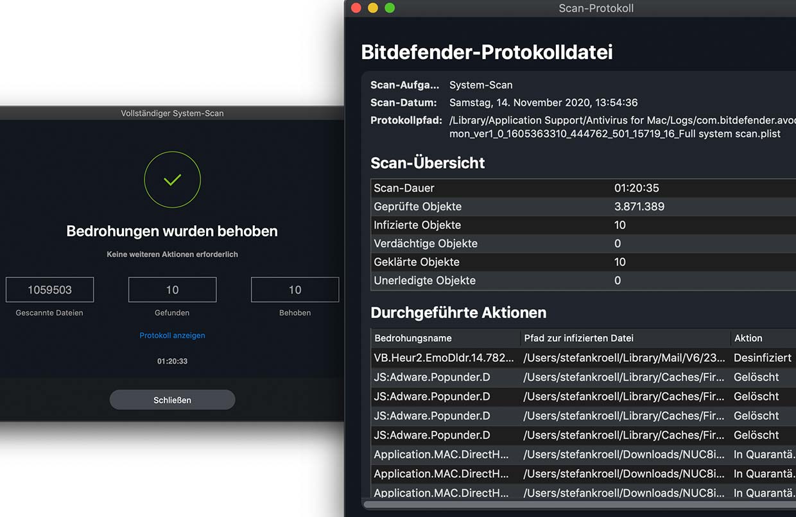Viewport: 796px width, 517px height.
Task: Zoom the Scan-Protokoll window with green button
Action: pyautogui.click(x=390, y=8)
